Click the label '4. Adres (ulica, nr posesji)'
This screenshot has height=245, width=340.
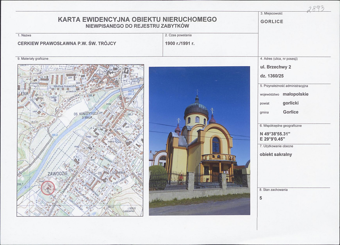pyautogui.click(x=279, y=59)
